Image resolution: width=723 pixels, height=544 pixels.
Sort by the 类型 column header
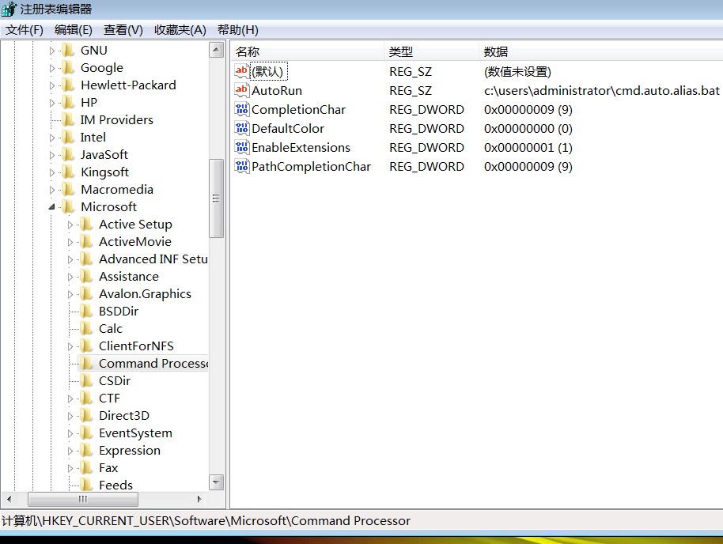432,51
